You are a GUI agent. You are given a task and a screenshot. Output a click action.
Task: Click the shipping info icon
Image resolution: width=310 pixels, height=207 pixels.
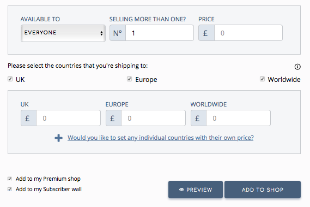297,67
